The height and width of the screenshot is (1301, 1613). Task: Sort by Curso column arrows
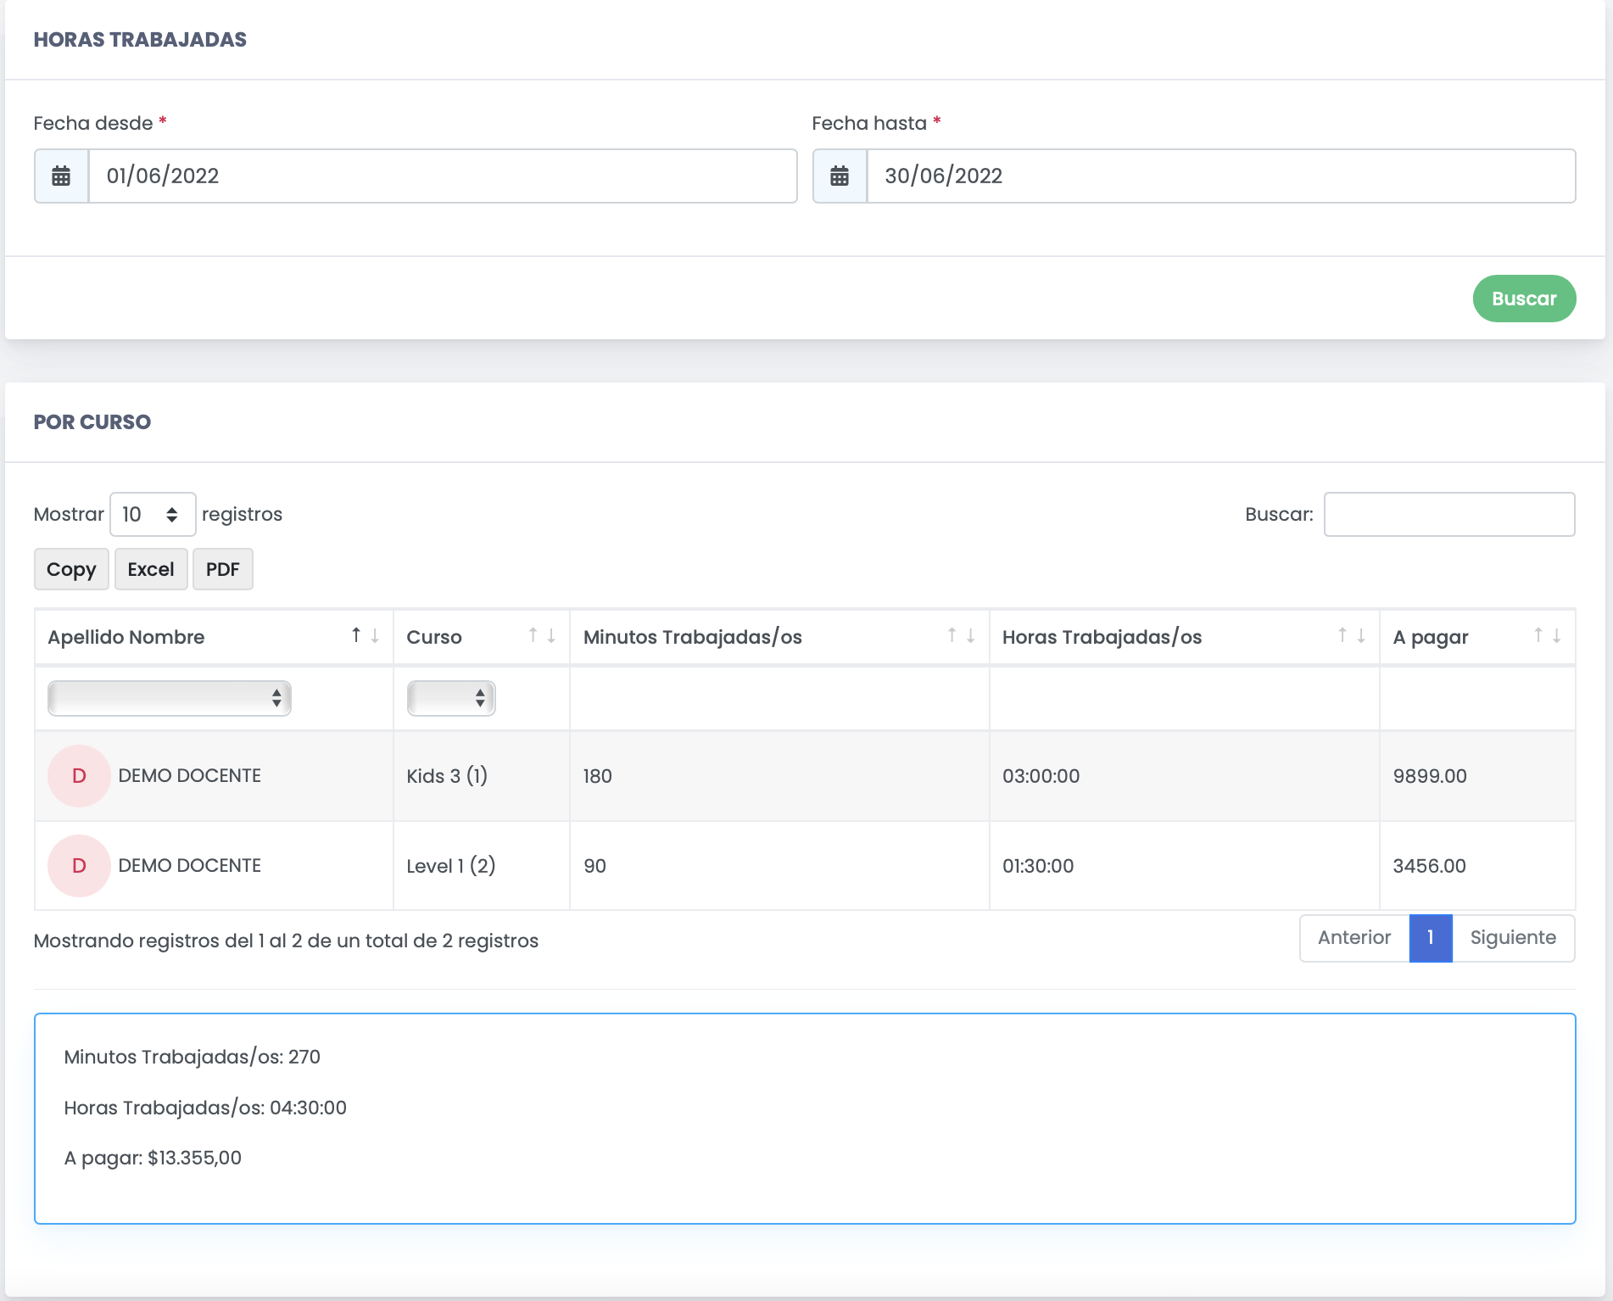pyautogui.click(x=542, y=635)
